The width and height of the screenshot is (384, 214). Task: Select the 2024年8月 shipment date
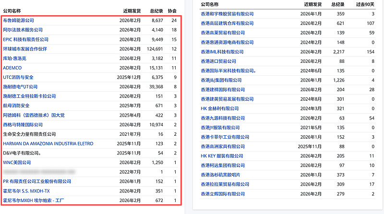tap(311, 99)
